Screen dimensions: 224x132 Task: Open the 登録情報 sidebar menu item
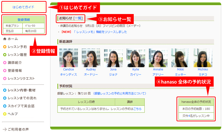tap(15, 71)
